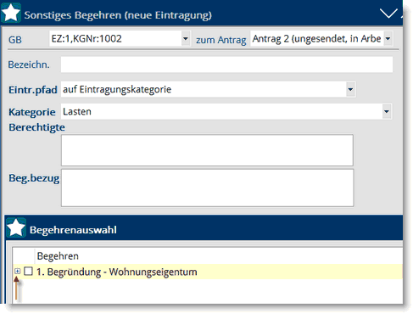Click the 'zum Antrag' label link
The width and height of the screenshot is (413, 314).
coord(220,40)
